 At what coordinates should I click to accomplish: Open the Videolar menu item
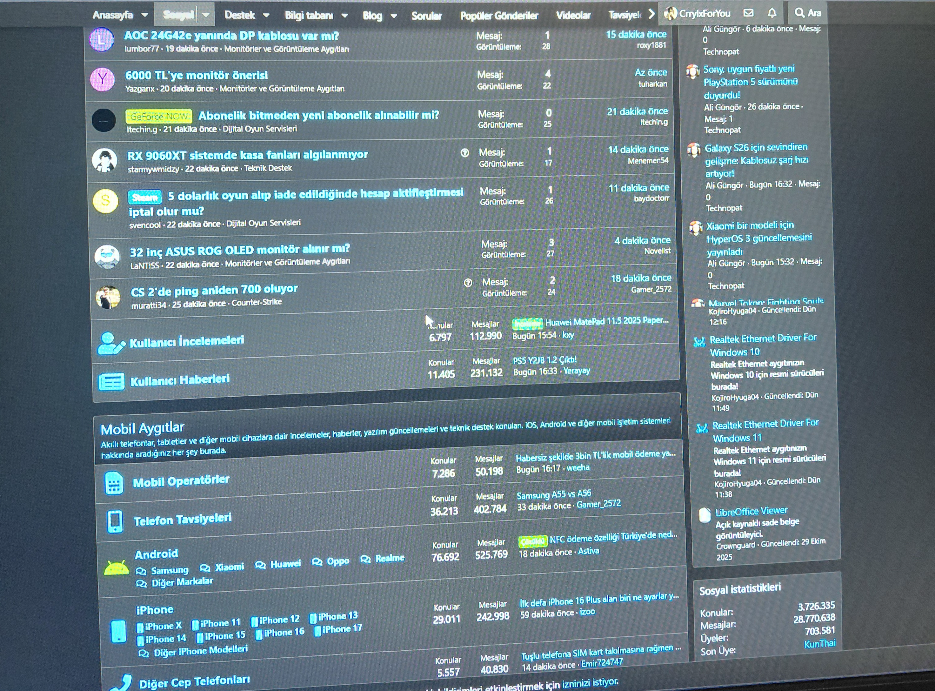(573, 15)
